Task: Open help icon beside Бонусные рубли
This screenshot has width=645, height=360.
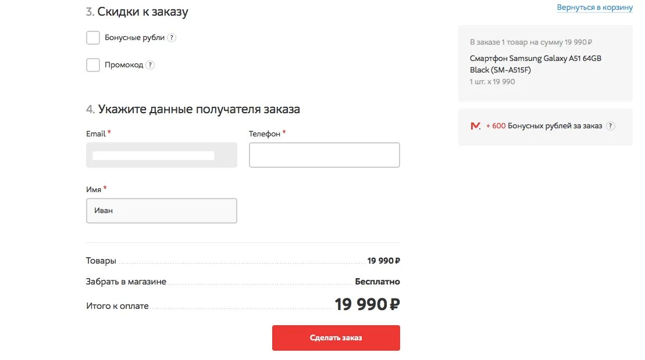Action: pos(172,38)
